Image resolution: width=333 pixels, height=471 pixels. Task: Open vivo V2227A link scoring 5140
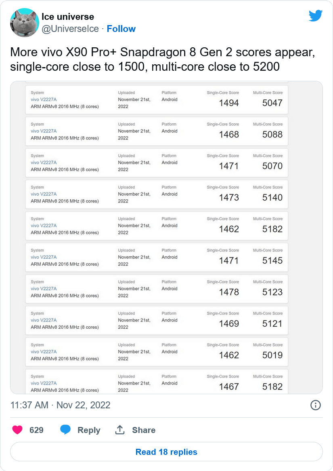point(44,194)
